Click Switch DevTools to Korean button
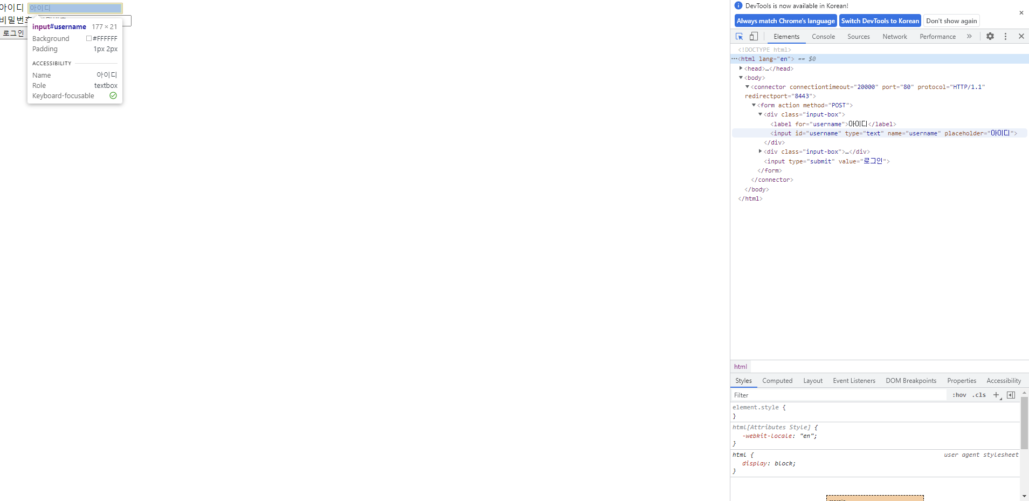 point(879,20)
